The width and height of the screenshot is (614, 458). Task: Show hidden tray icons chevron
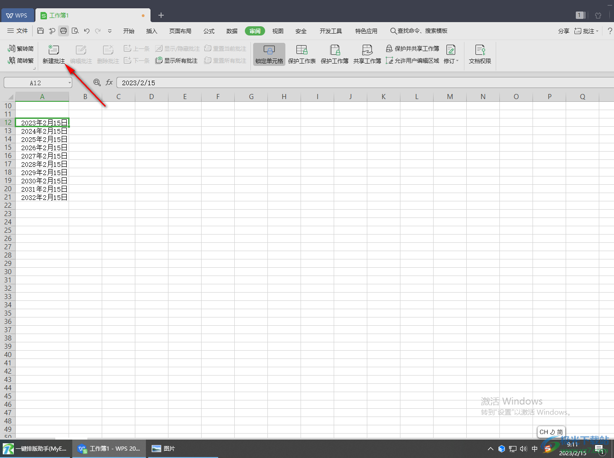(x=490, y=448)
